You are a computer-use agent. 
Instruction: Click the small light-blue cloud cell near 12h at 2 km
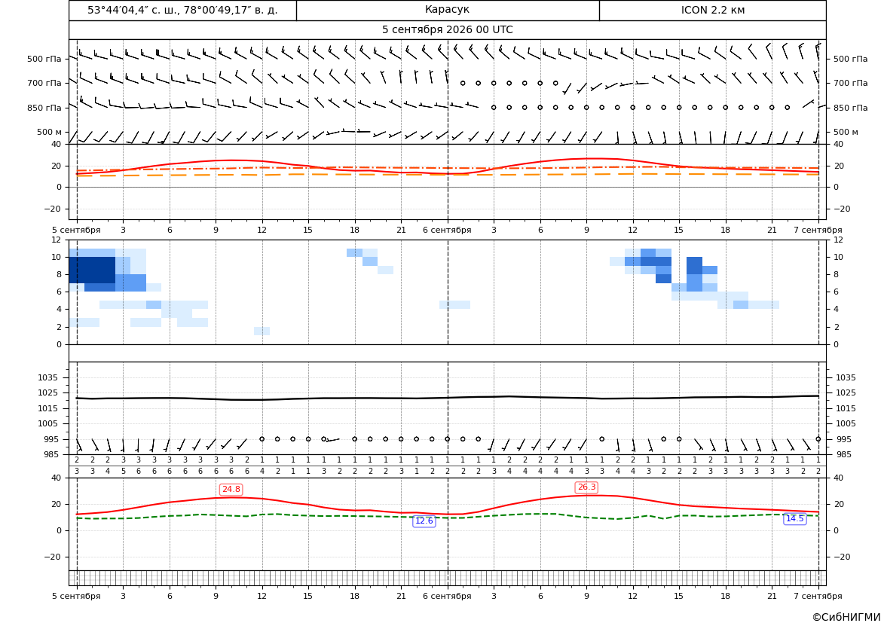(x=262, y=331)
